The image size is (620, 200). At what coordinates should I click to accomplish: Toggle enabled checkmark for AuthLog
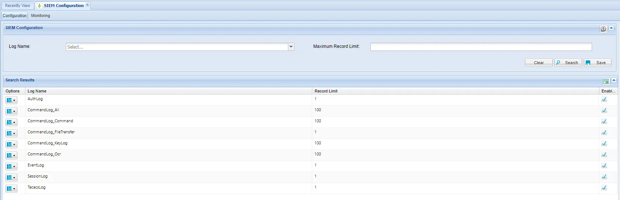(x=604, y=99)
